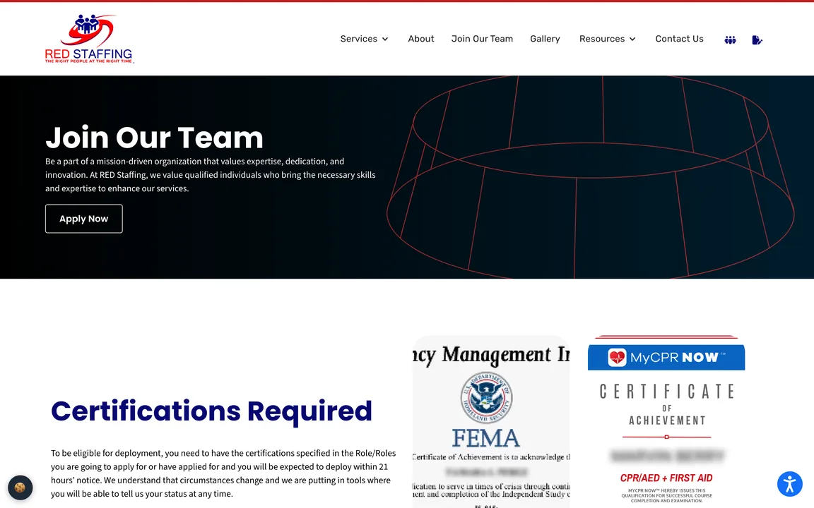The height and width of the screenshot is (508, 814).
Task: Expand the Resources dropdown chevron
Action: click(x=632, y=39)
